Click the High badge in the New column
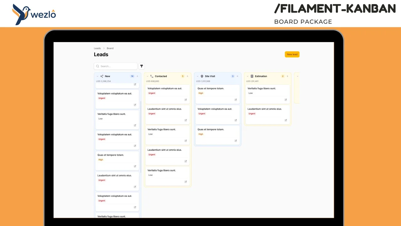Screen dimensions: 401x226 pyautogui.click(x=101, y=160)
